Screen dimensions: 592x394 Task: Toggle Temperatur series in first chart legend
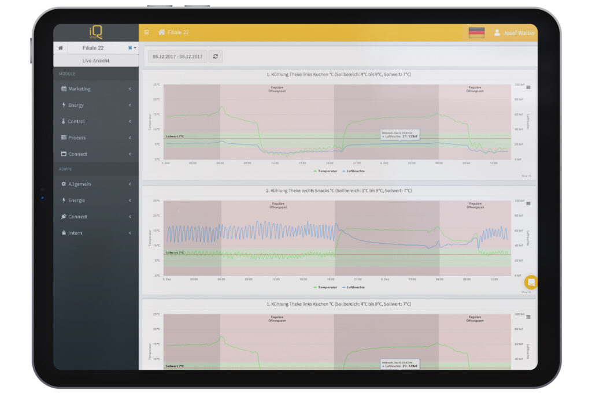(x=325, y=171)
